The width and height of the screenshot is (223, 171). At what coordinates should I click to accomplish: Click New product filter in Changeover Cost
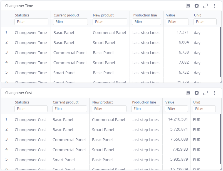coord(109,109)
